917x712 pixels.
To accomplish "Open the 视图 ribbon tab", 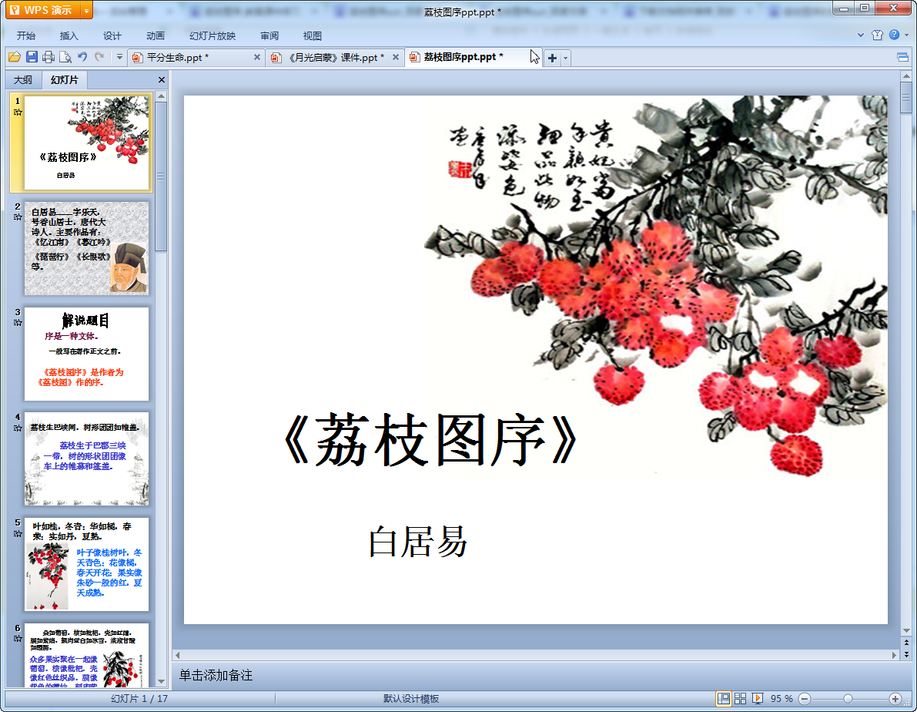I will [x=313, y=35].
